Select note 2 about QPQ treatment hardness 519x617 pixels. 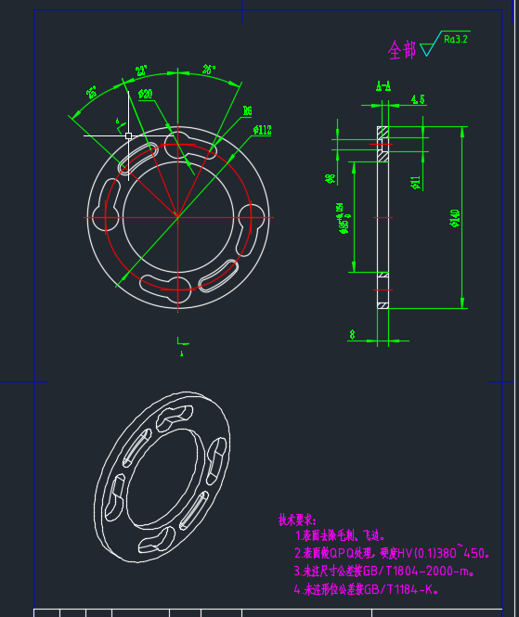point(393,553)
